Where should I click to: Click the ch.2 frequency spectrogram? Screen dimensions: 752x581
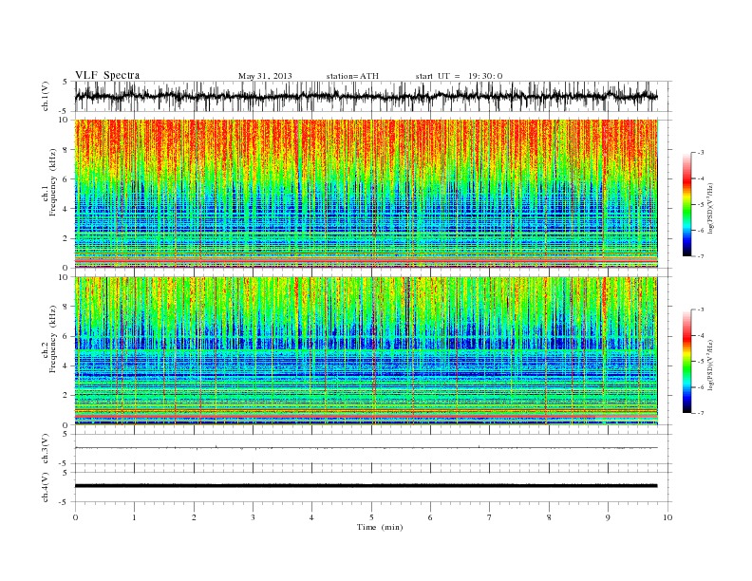click(x=367, y=351)
